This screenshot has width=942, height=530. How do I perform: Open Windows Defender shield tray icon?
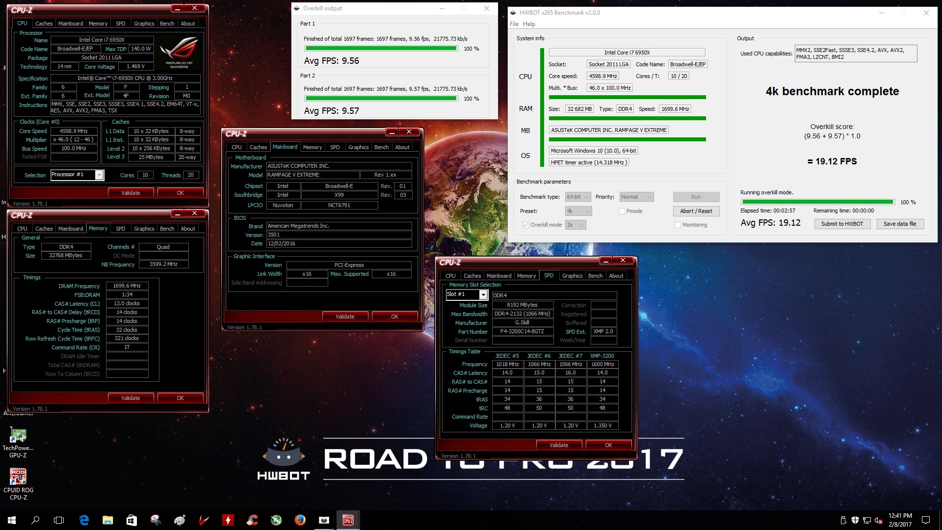tap(855, 520)
